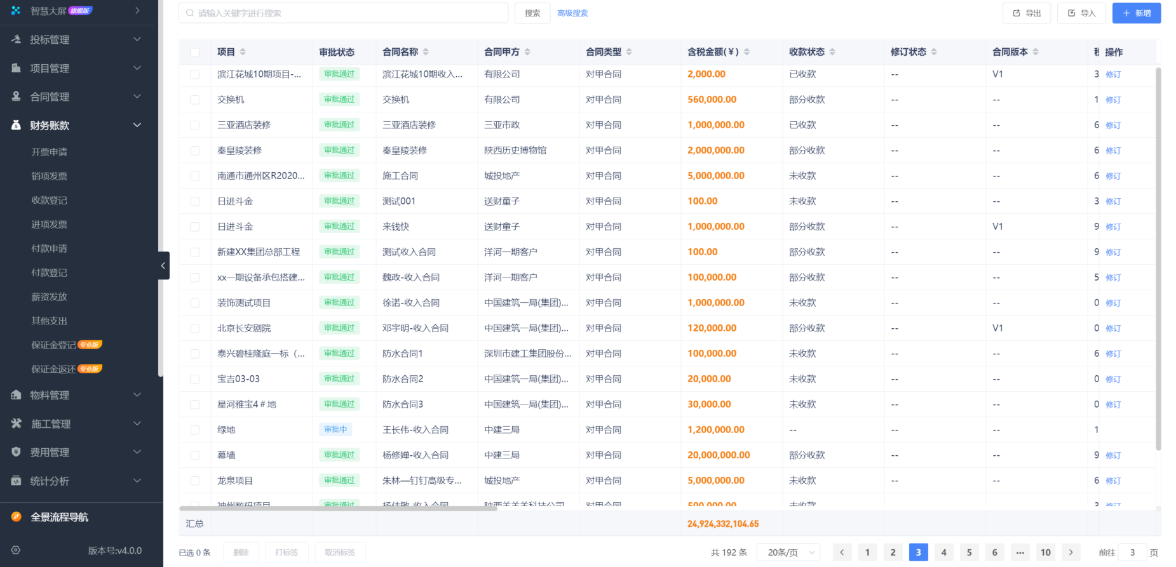Click the table horizontal scrollbar
1176x567 pixels.
coord(338,508)
